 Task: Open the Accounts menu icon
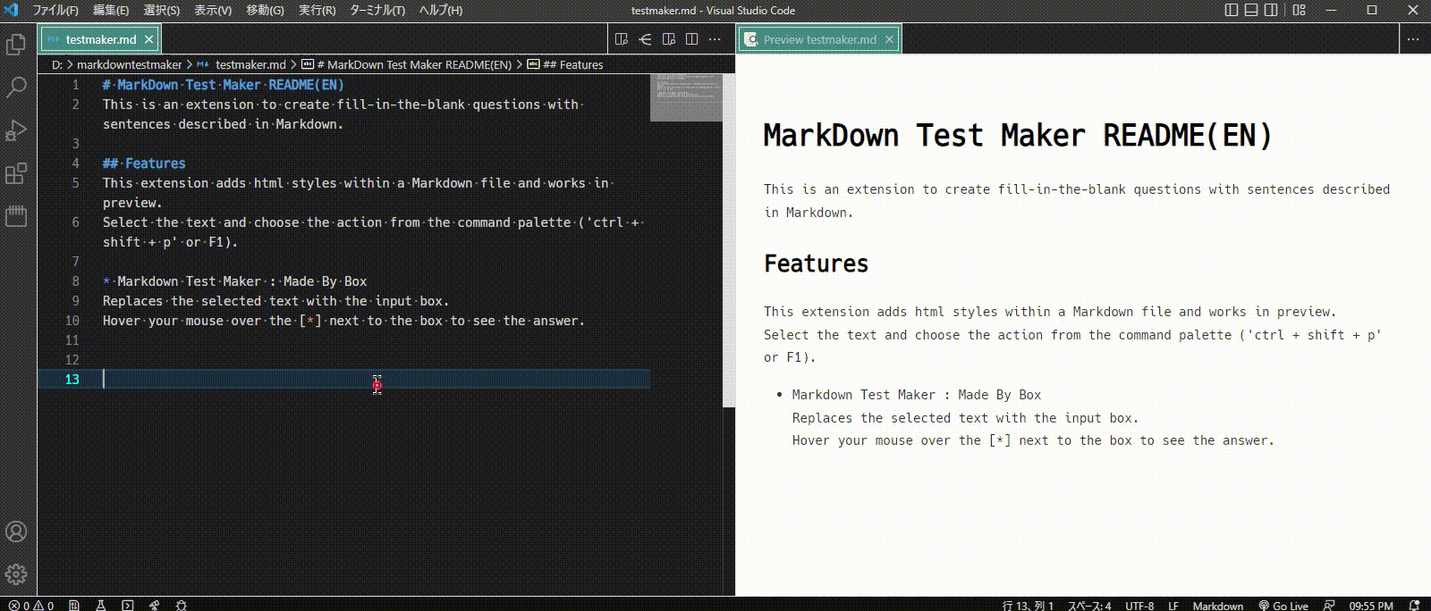coord(16,531)
